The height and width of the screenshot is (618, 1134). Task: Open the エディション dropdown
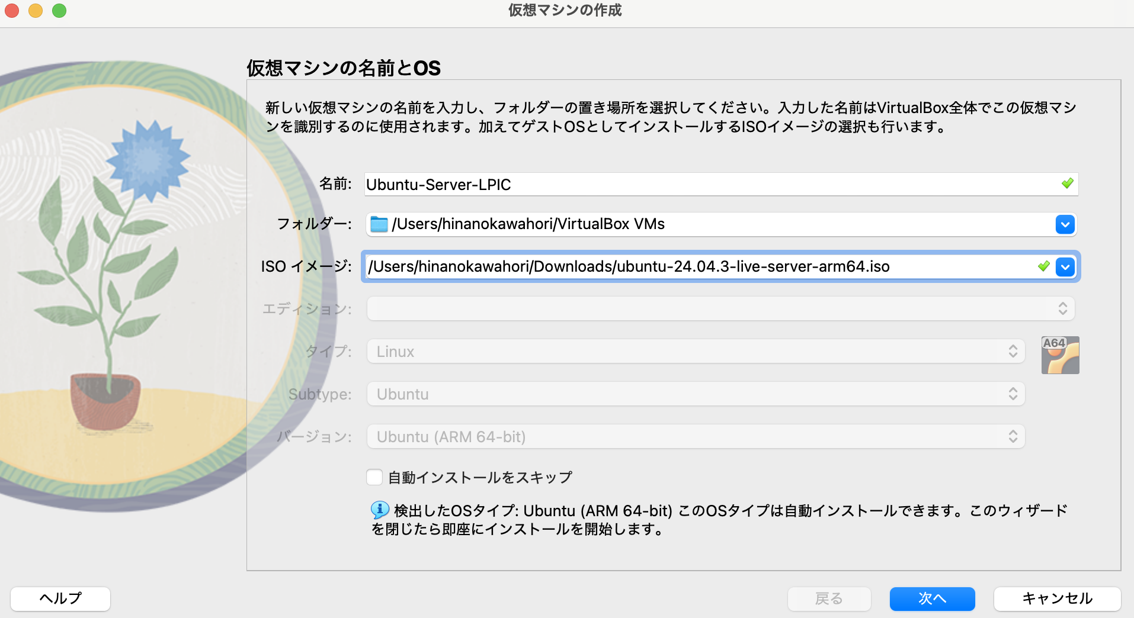1063,308
